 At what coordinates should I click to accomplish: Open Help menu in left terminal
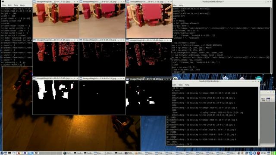point(22,5)
